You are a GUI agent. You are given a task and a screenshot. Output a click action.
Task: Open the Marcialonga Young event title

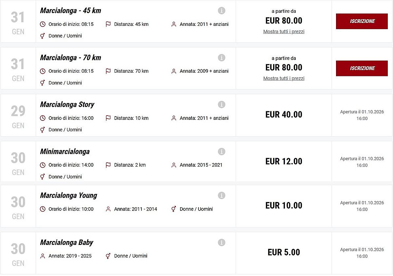coord(68,195)
